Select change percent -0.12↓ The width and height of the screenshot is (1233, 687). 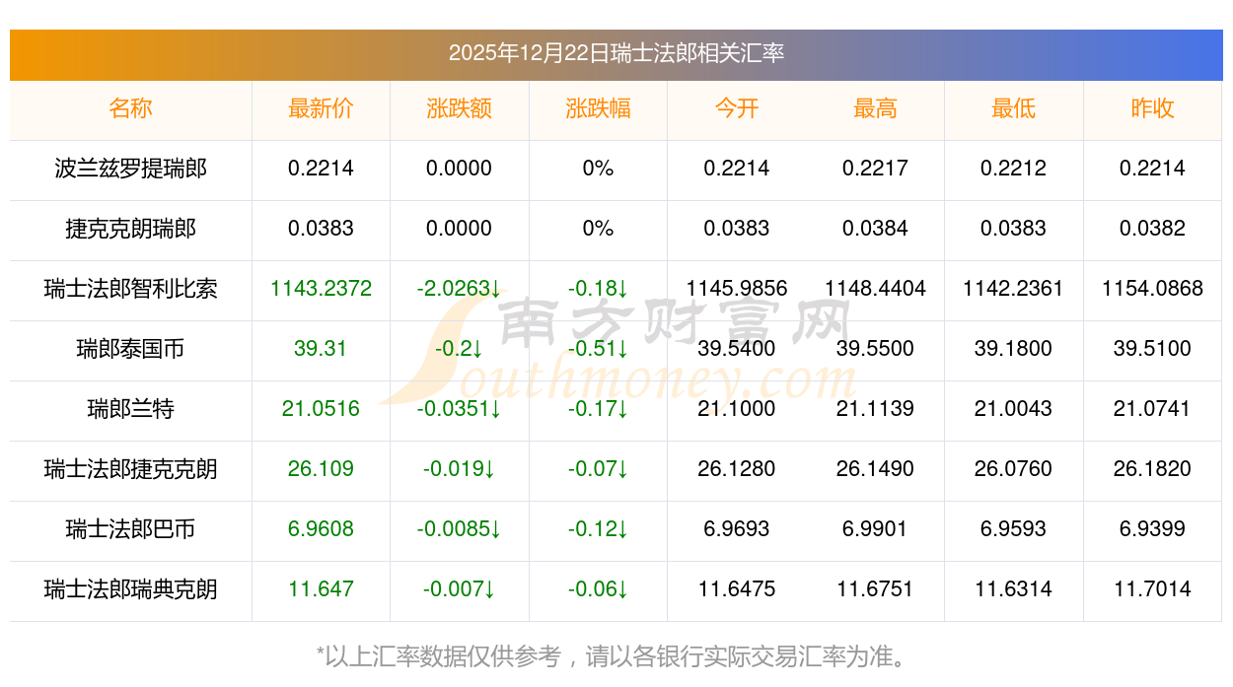598,529
